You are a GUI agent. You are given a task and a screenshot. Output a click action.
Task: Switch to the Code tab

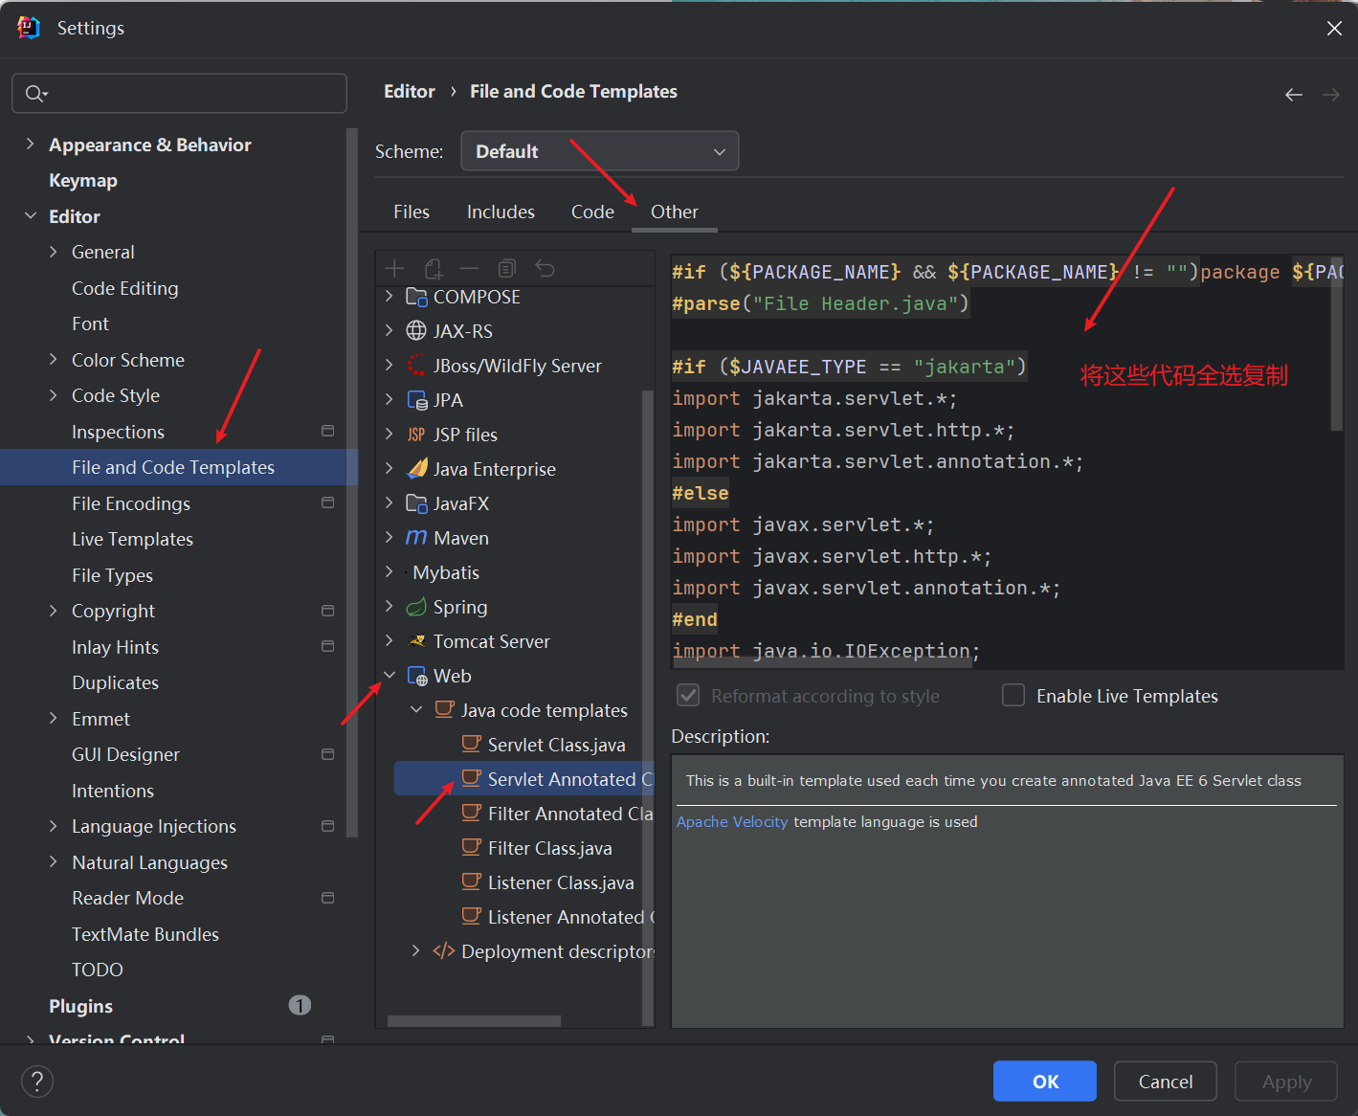click(592, 212)
